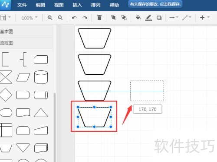Open the 排列 menu
The image size is (217, 162).
click(x=95, y=5)
